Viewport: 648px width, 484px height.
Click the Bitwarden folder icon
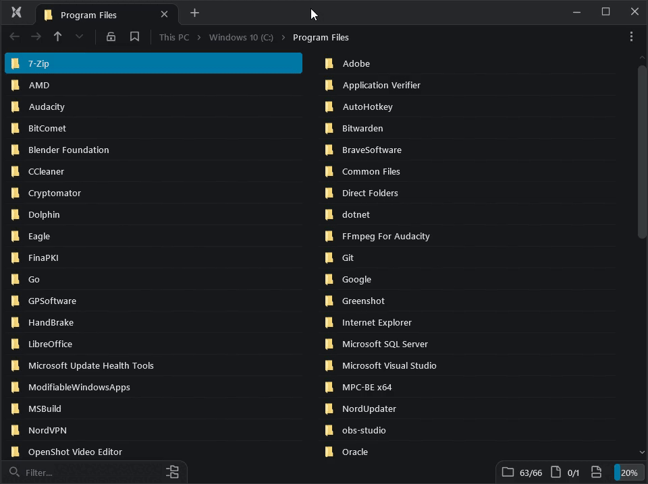(x=329, y=128)
